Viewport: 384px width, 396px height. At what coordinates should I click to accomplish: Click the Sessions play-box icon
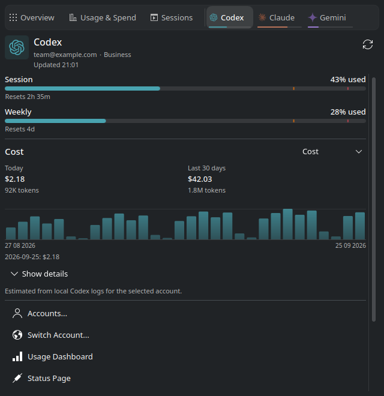[154, 17]
